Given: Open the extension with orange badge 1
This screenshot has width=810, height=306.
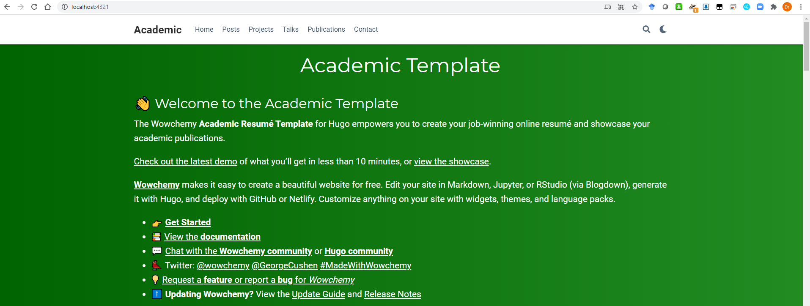Looking at the screenshot, I should (x=693, y=7).
